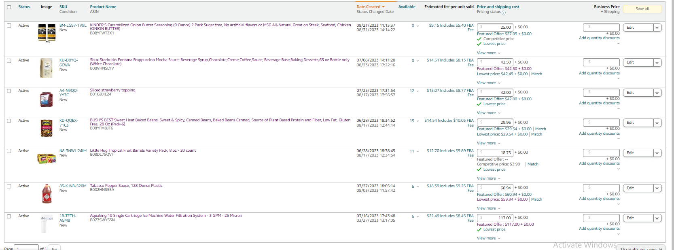
Task: Edit price field showing 42.50
Action: pyautogui.click(x=495, y=62)
